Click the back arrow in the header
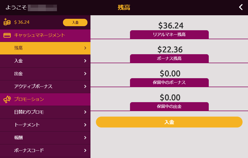 pyautogui.click(x=241, y=7)
